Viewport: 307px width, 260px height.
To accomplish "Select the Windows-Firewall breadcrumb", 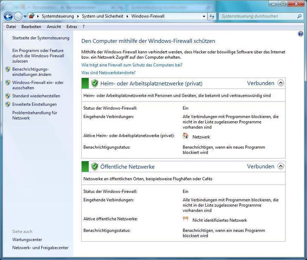I will [x=148, y=16].
